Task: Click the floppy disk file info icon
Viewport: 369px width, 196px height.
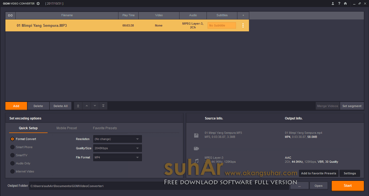Action: coord(196,135)
